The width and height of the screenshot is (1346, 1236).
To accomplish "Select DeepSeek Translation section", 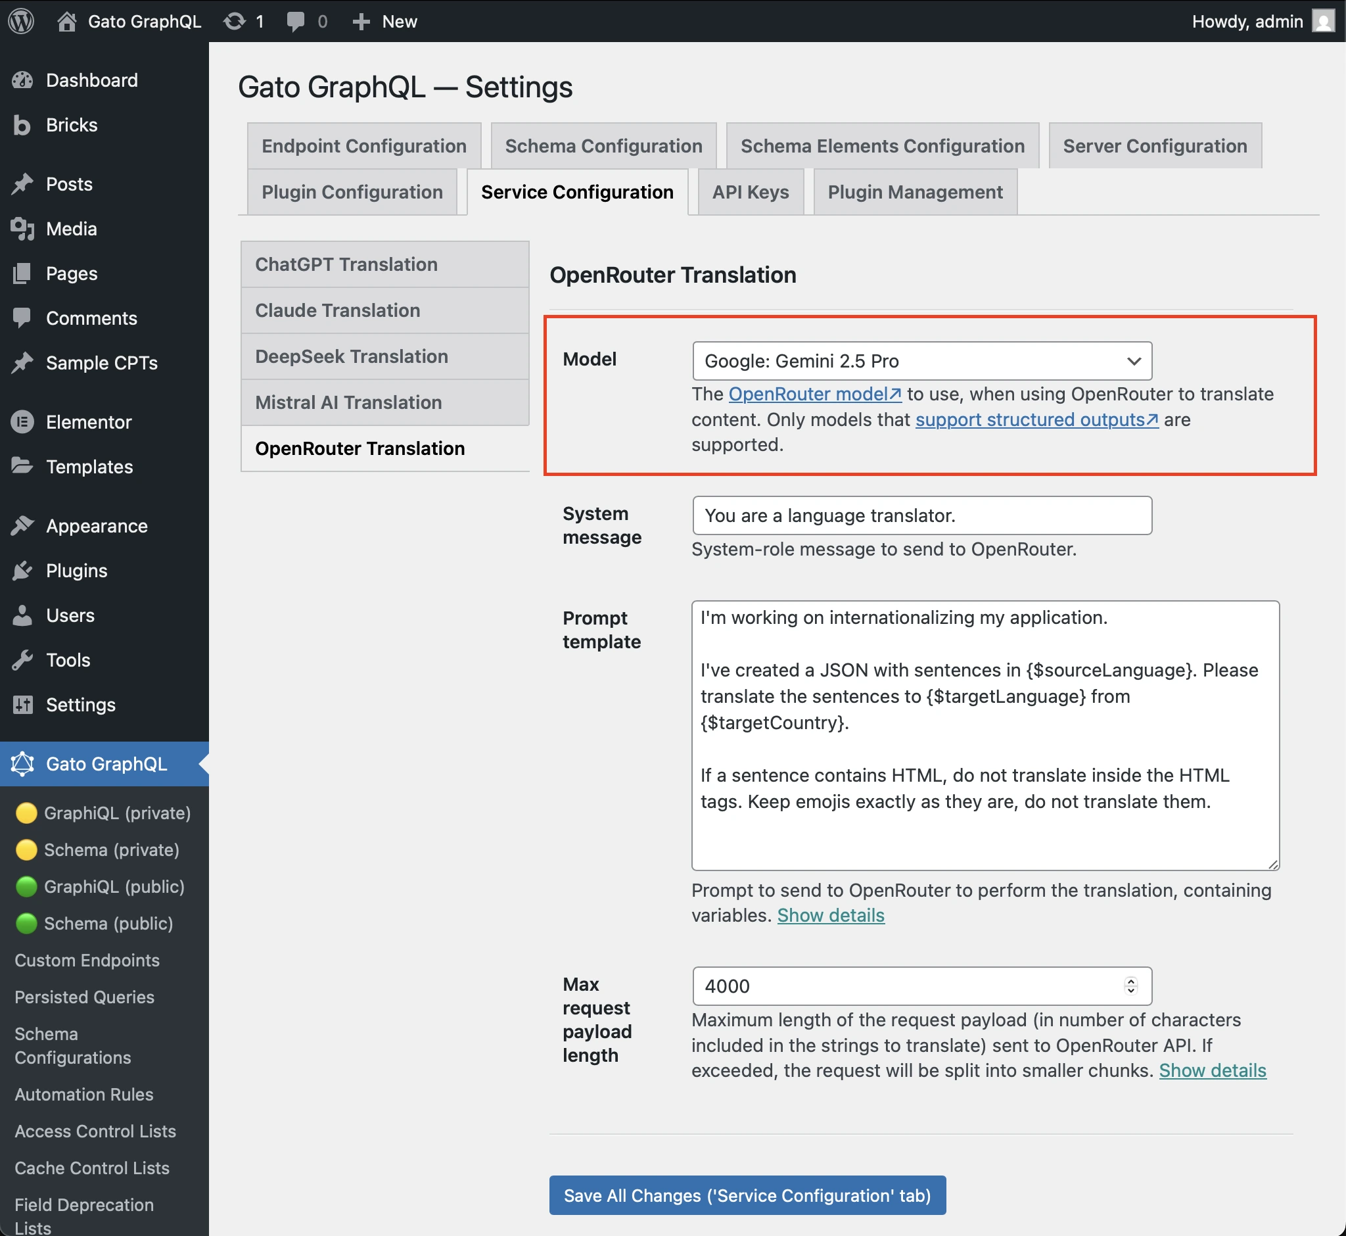I will (384, 356).
